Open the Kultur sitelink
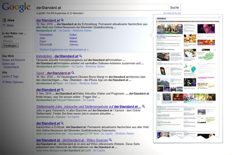 pos(73,35)
